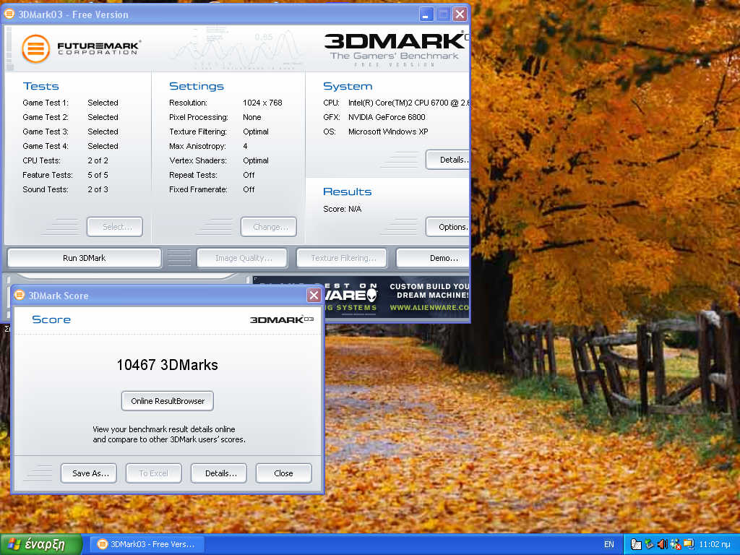Close the 3DMark03 main window

[x=460, y=14]
